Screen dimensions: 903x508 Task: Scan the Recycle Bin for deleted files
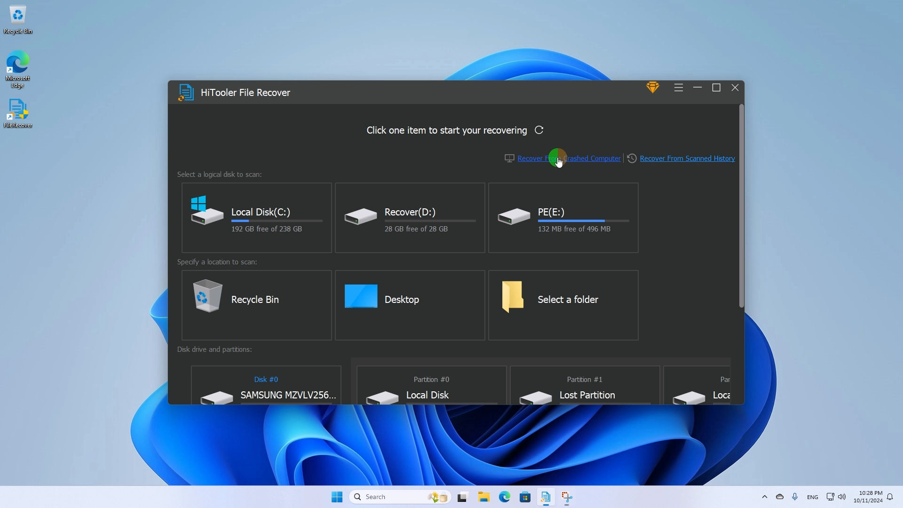tap(256, 305)
